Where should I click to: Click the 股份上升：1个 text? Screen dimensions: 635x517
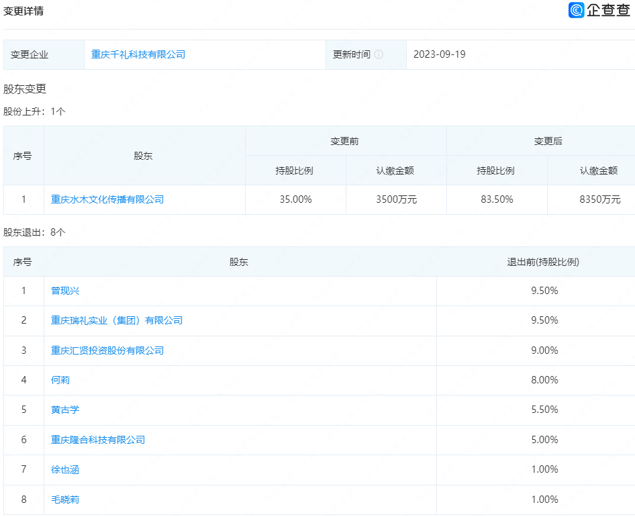click(x=34, y=111)
